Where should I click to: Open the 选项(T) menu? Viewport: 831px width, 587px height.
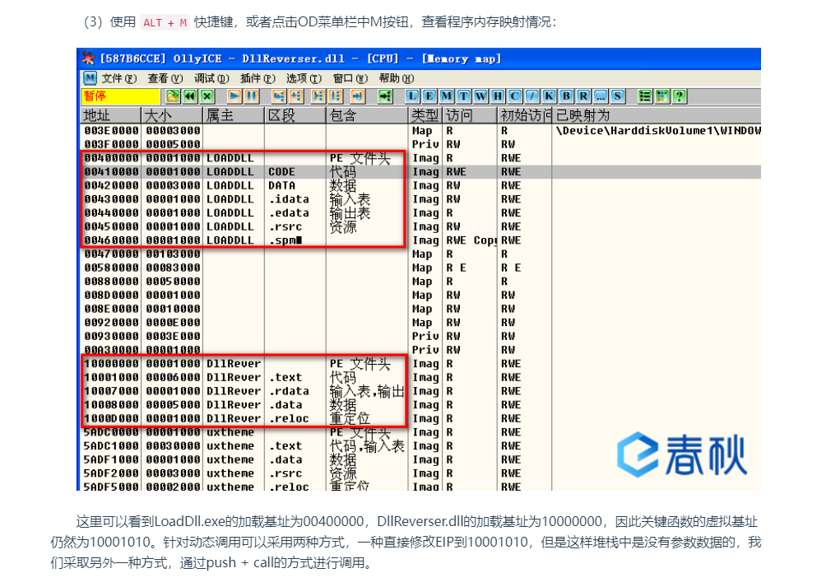pyautogui.click(x=303, y=78)
